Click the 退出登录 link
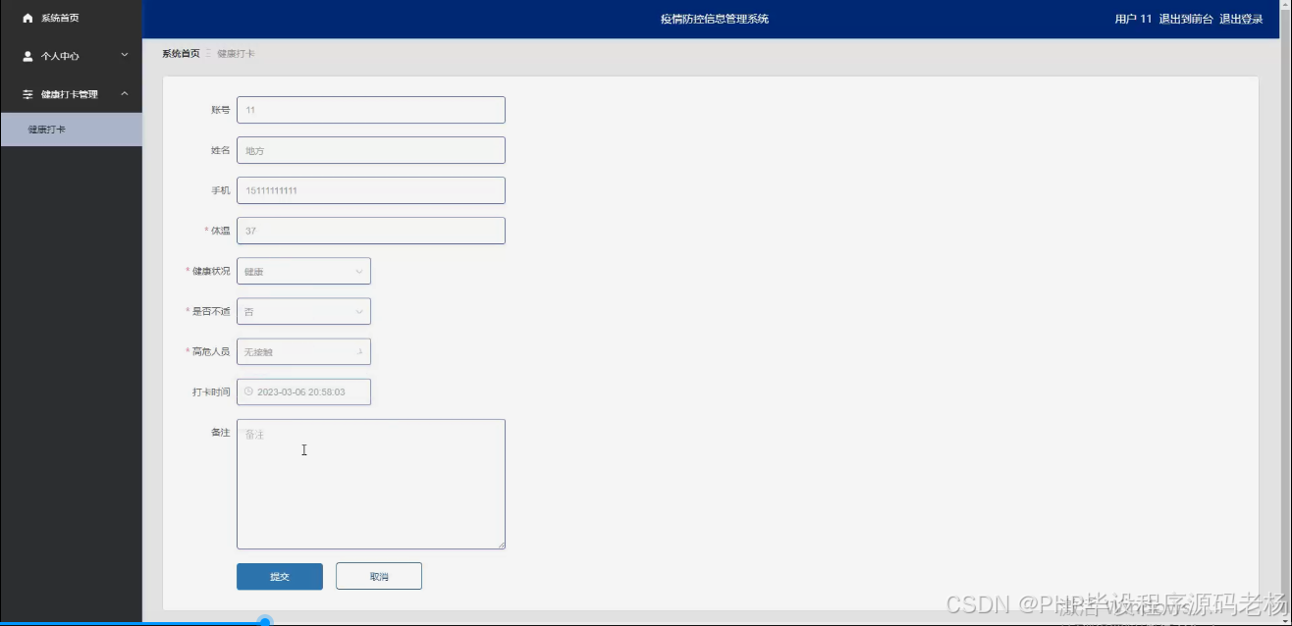Viewport: 1292px width, 626px height. [x=1241, y=19]
